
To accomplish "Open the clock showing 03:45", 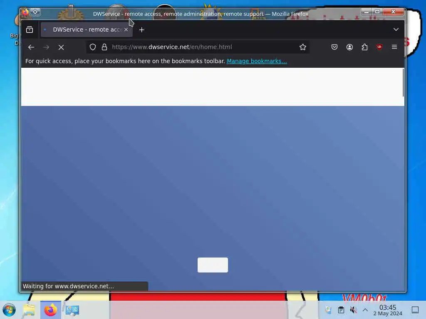I will tap(388, 310).
